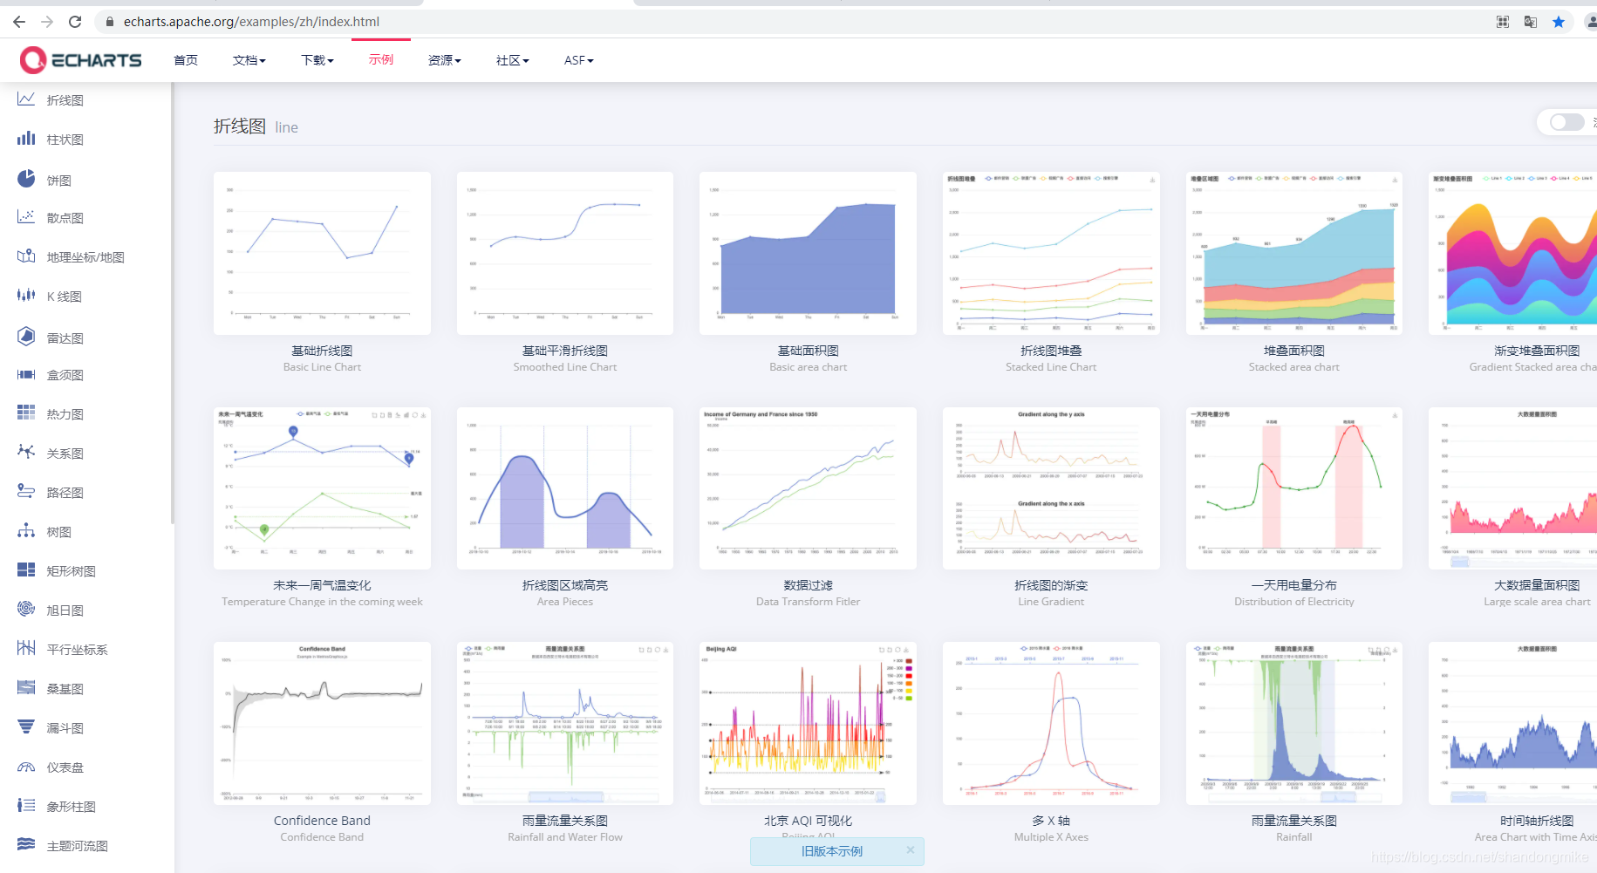
Task: Open the 雷达图 radar chart examples
Action: [62, 336]
